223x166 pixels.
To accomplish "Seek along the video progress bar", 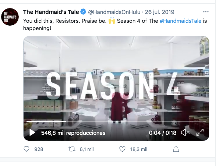I will pos(116,122).
